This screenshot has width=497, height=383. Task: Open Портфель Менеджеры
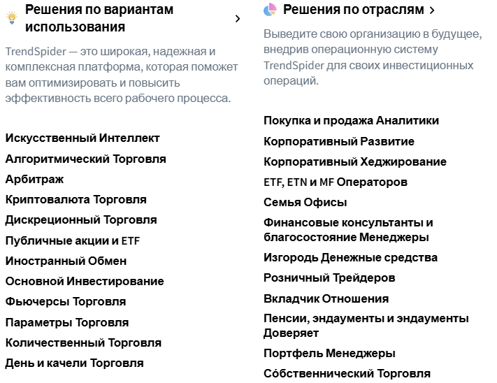(x=329, y=353)
